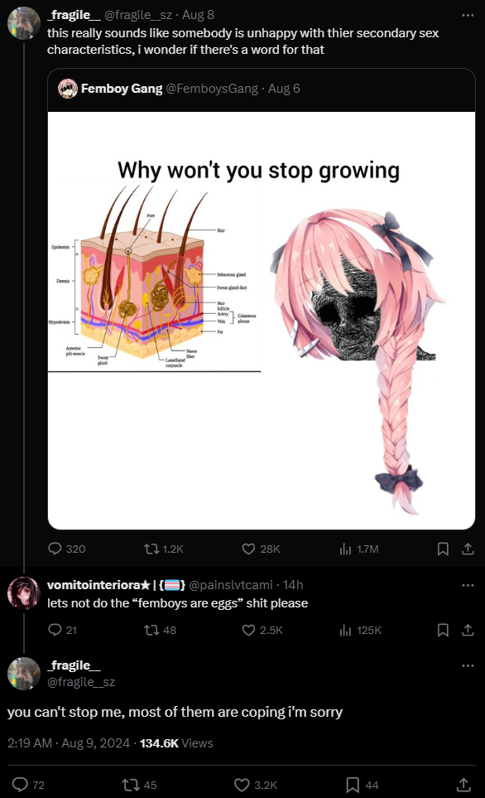The width and height of the screenshot is (485, 798).
Task: Open the skin diagram meme image
Action: click(262, 321)
